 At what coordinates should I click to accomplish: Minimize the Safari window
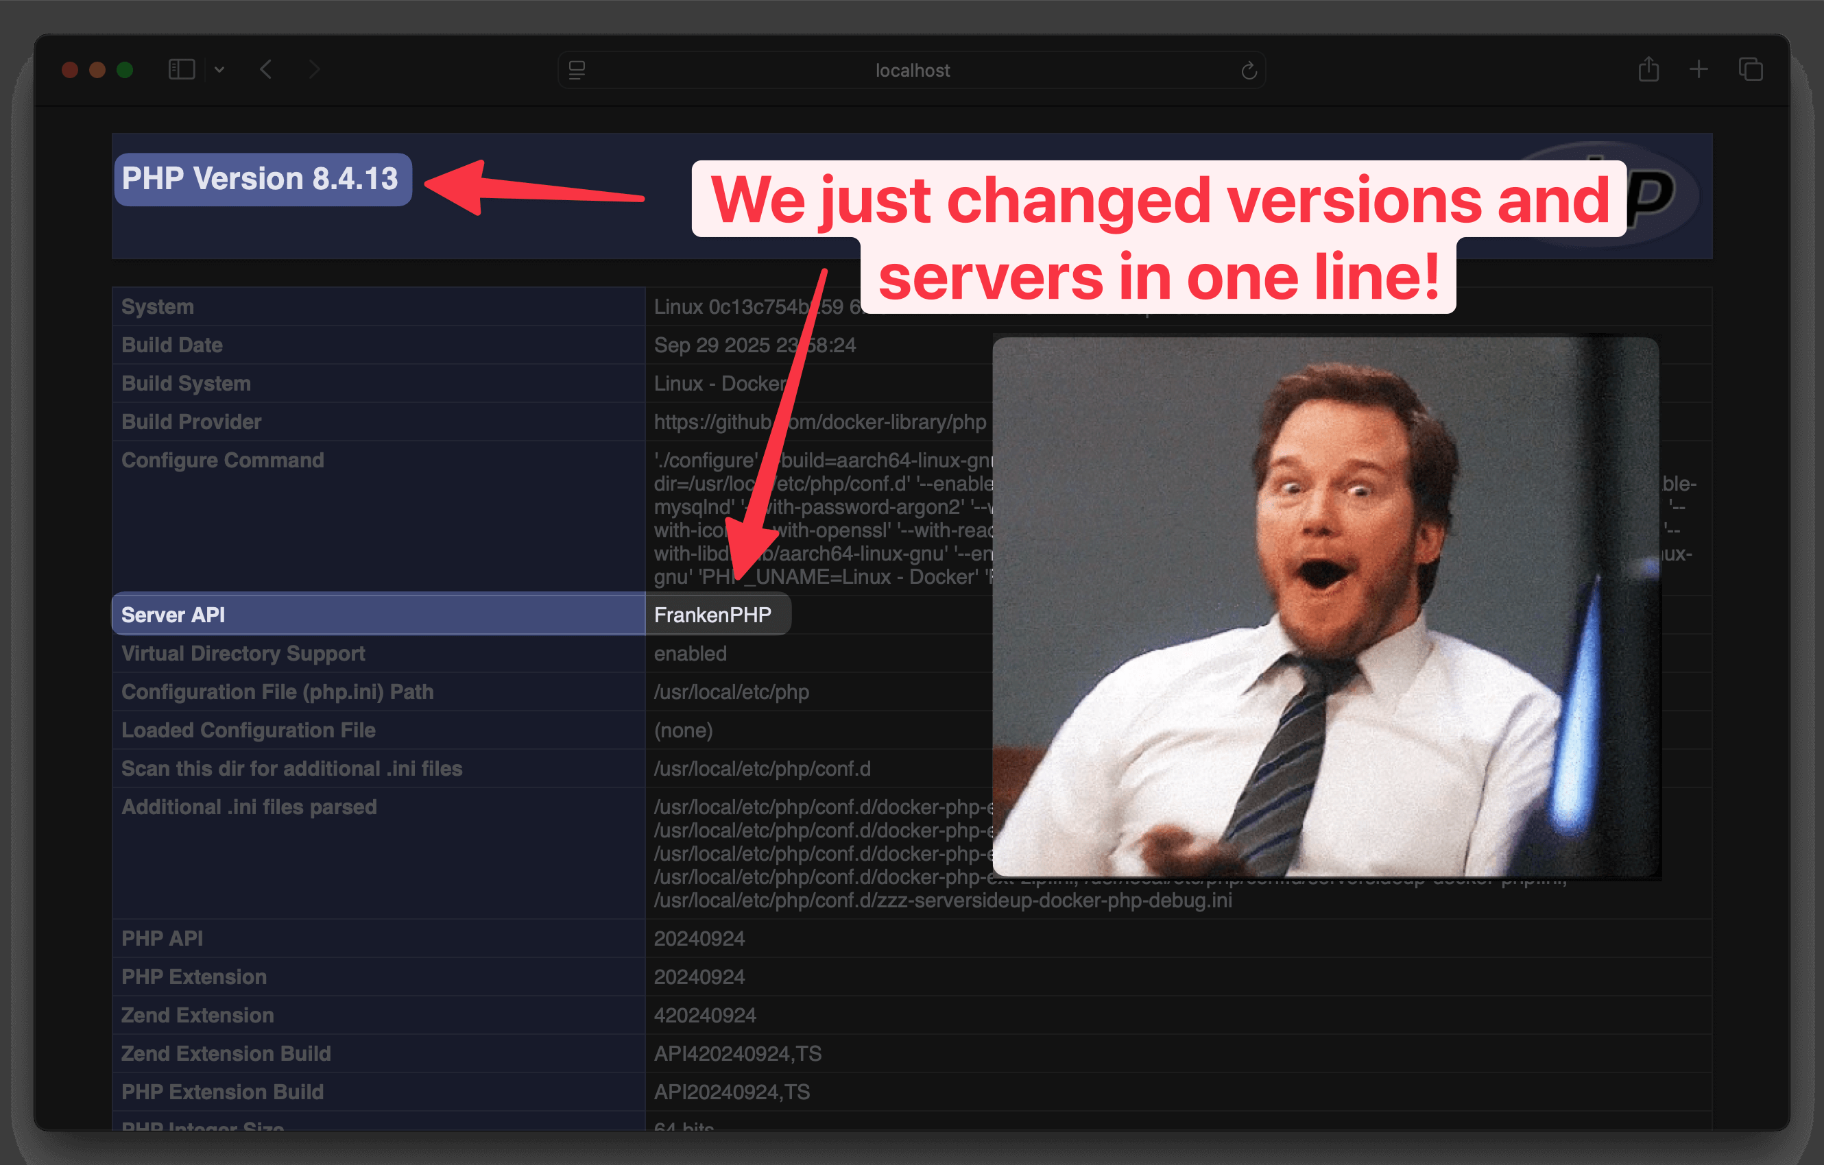pyautogui.click(x=97, y=69)
